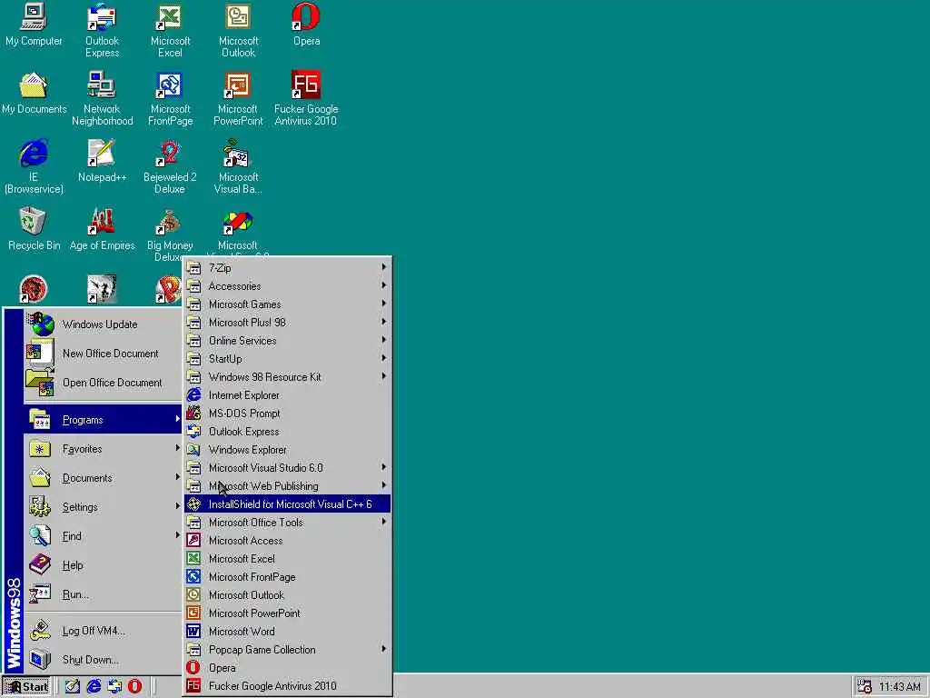Expand the Accessories program folder
This screenshot has width=930, height=698.
pos(287,286)
